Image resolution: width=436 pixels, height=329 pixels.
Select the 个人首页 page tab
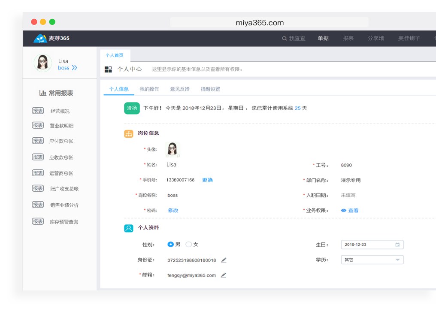tap(115, 55)
